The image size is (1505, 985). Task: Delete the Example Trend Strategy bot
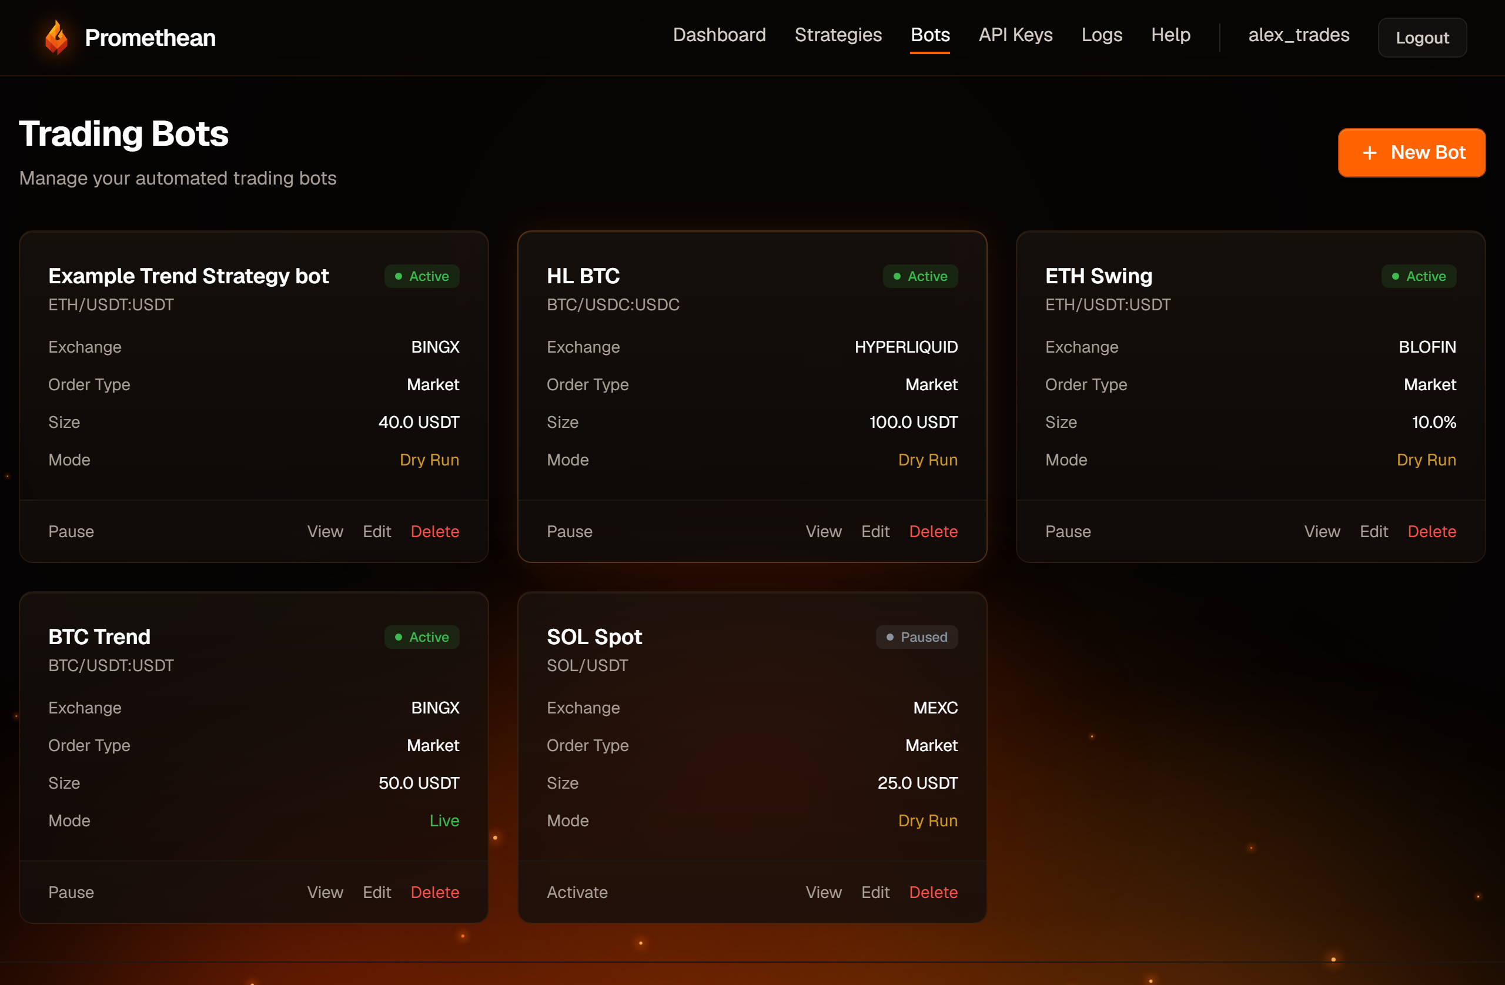click(435, 531)
